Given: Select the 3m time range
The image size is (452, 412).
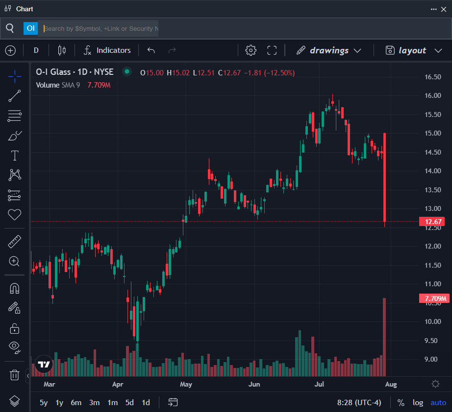Looking at the screenshot, I should tap(94, 403).
